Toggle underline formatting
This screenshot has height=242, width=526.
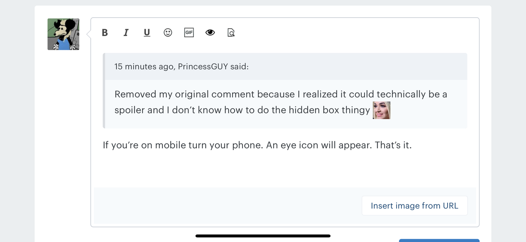pos(147,33)
